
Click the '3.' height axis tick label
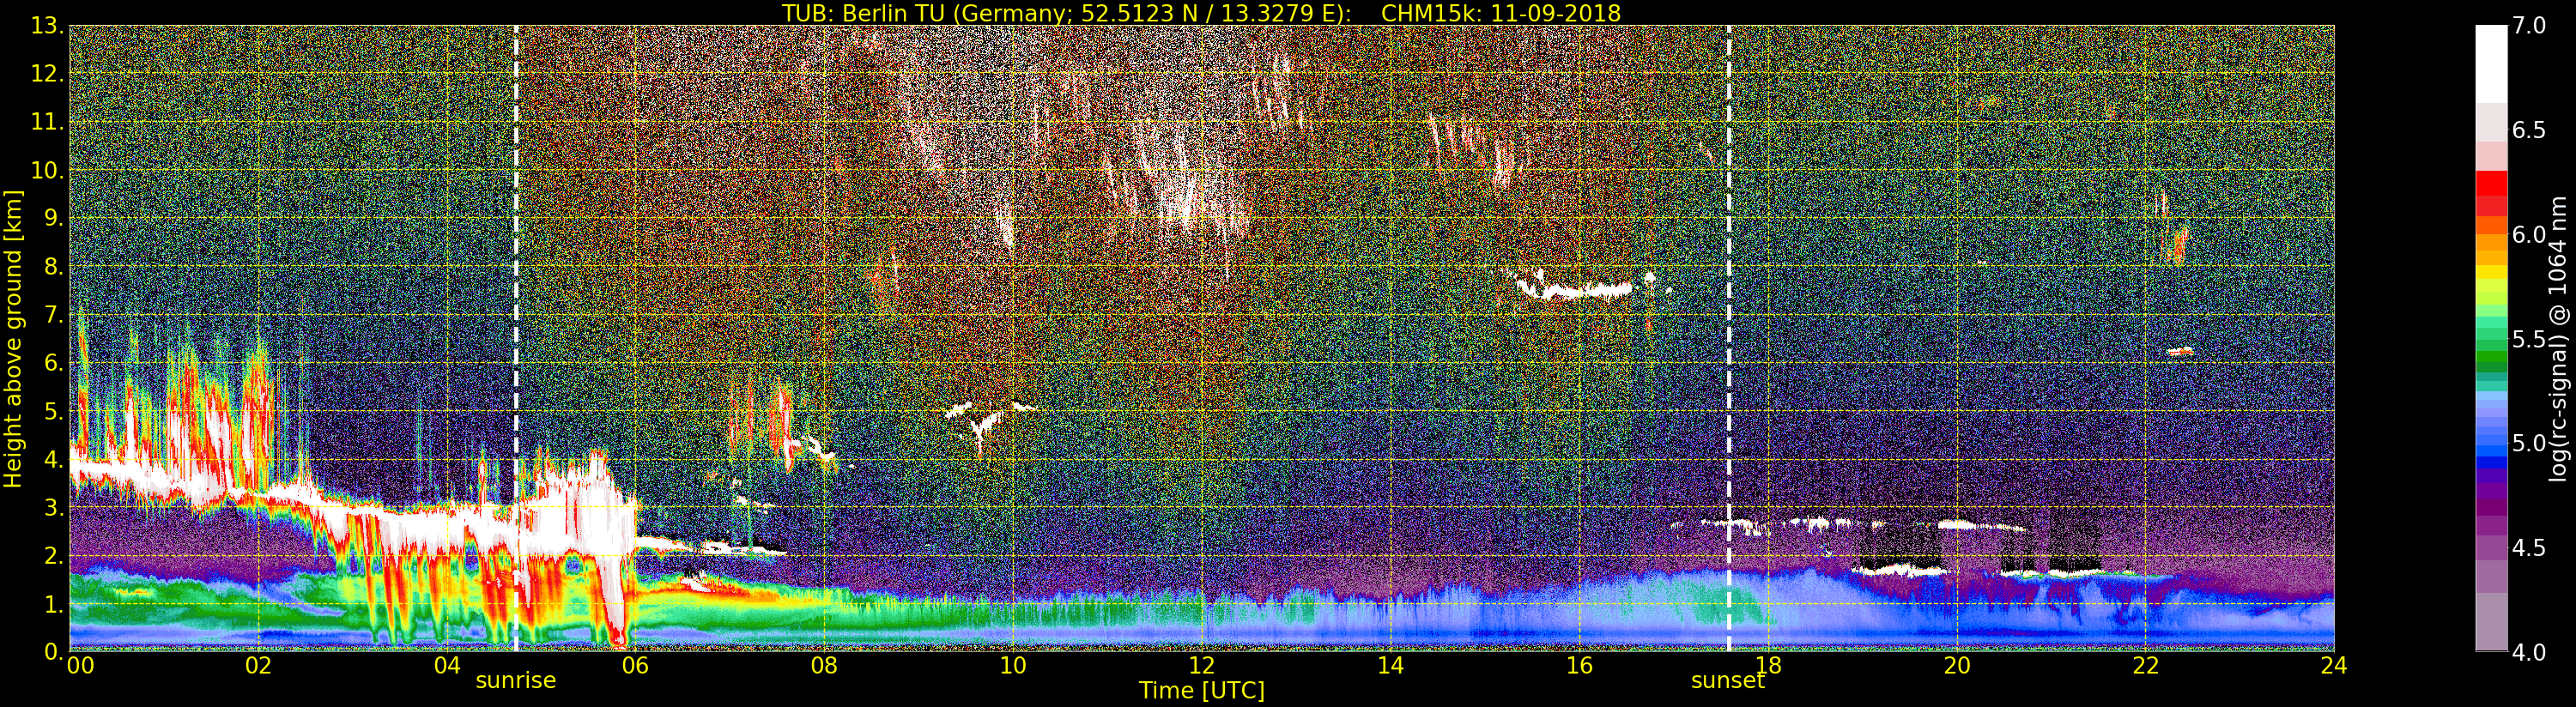[x=54, y=507]
